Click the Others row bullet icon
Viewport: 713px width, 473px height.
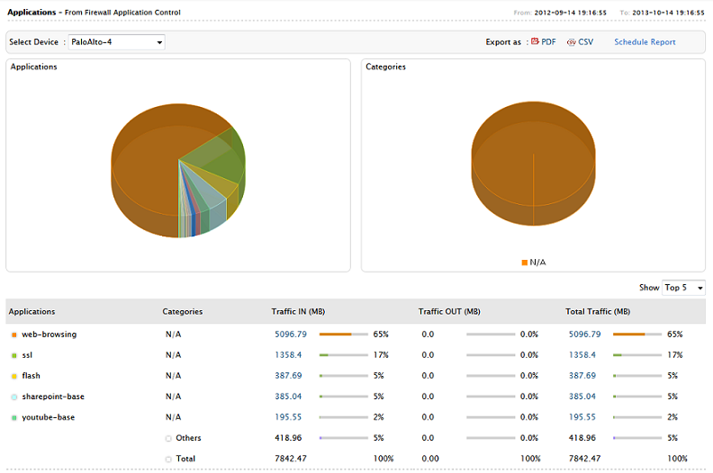[168, 439]
